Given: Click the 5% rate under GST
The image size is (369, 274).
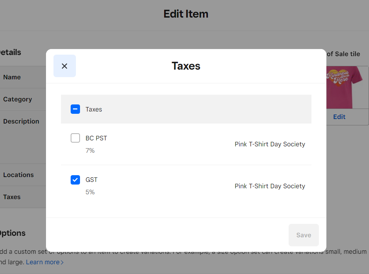Looking at the screenshot, I should point(90,192).
